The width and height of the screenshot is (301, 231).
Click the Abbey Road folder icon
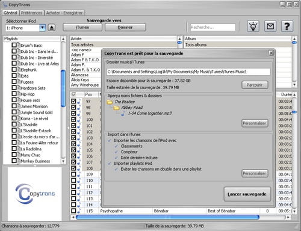[x=116, y=108]
